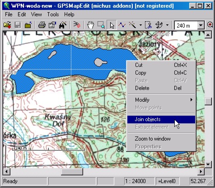Viewport: 215px width, 188px height.
Task: Click the zoom in magnifier icon
Action: (x=210, y=25)
